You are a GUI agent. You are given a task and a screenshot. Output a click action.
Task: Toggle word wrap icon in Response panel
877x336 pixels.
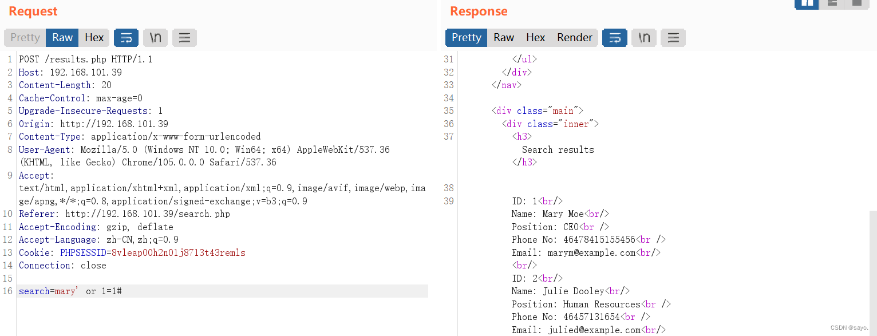615,38
